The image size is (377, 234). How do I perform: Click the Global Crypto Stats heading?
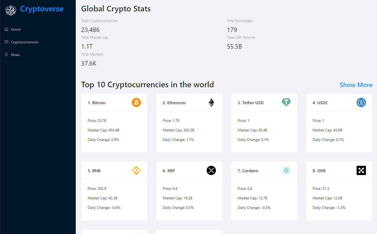(116, 9)
